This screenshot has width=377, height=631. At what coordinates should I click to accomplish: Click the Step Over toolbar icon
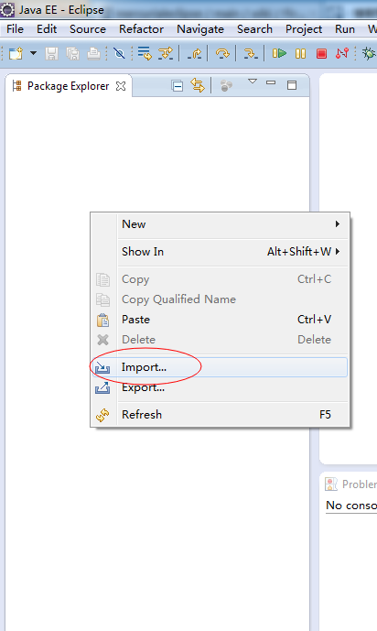[222, 53]
